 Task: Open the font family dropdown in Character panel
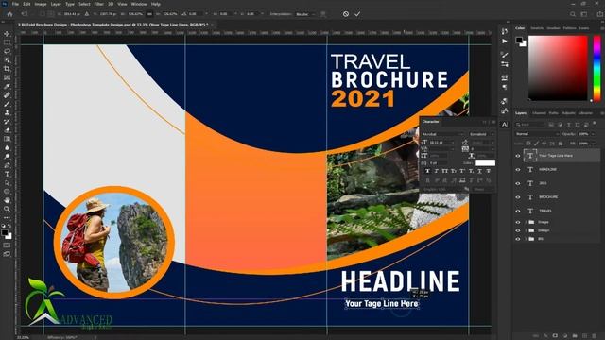(443, 134)
